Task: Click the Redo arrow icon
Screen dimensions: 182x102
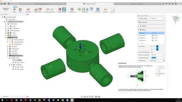Action: coord(16,4)
